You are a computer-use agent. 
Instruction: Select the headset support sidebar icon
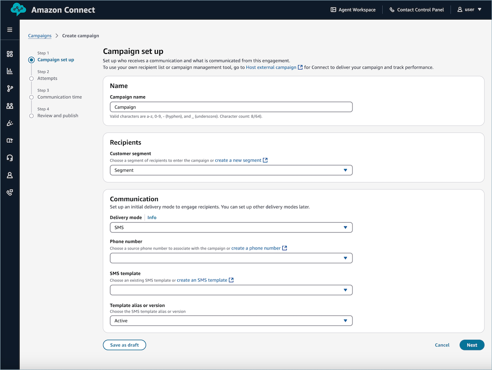[10, 158]
